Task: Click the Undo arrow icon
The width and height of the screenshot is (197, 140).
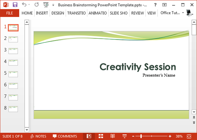Action: [x=24, y=5]
